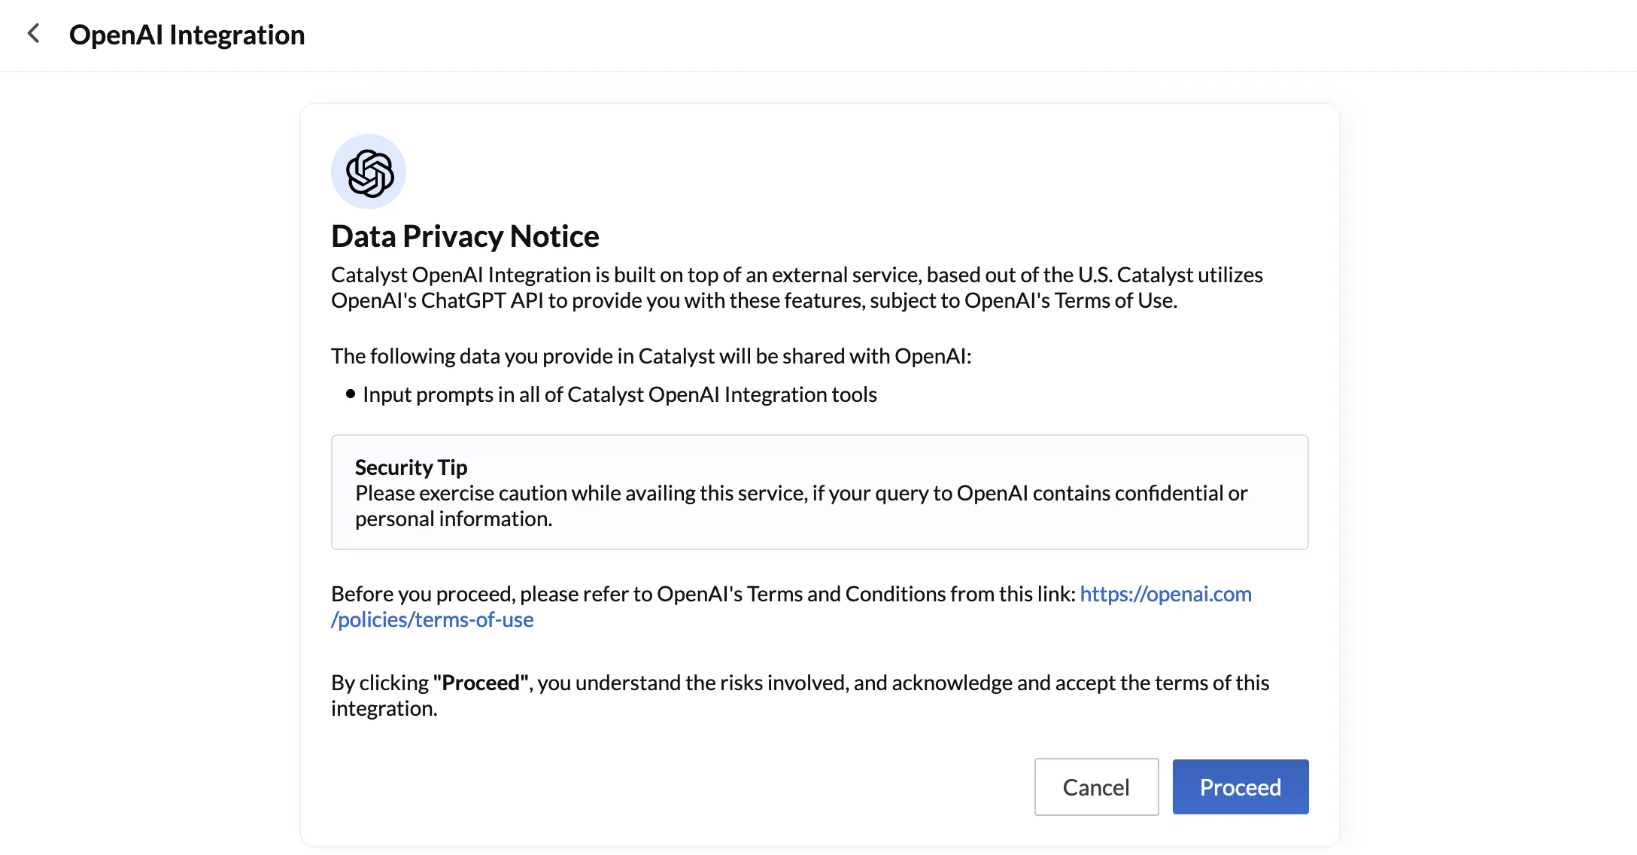This screenshot has width=1637, height=855.
Task: Click the "Data Privacy Notice" heading
Action: pos(465,236)
